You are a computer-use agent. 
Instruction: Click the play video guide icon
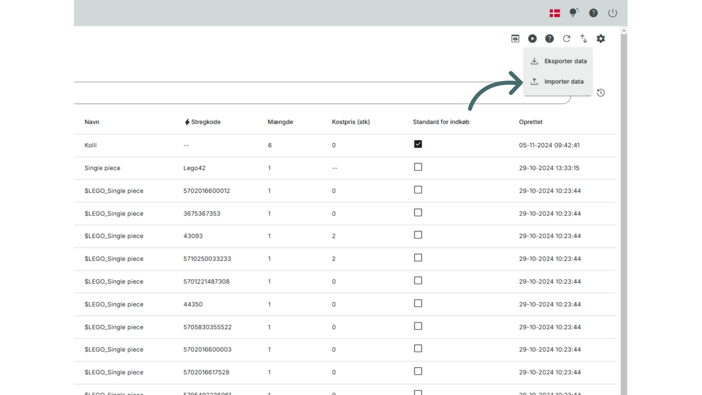(532, 39)
